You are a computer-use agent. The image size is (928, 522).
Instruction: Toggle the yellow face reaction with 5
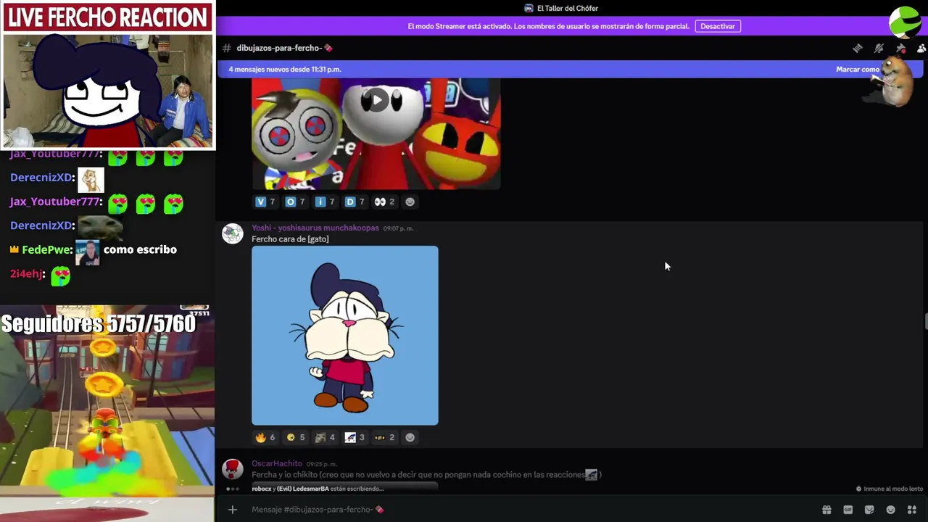(295, 437)
